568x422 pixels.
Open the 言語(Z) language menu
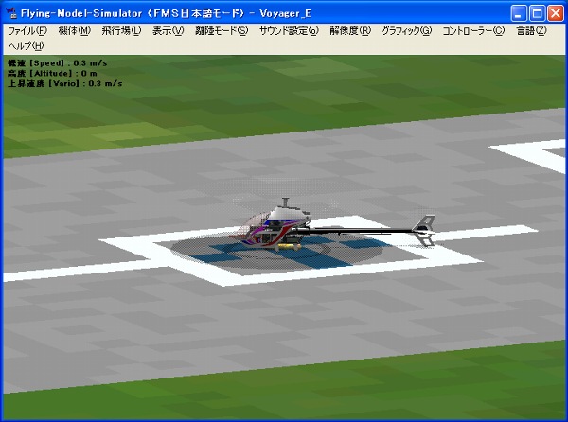tap(531, 31)
